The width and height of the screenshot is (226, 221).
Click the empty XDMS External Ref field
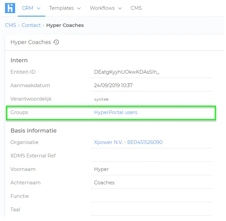coord(151,156)
